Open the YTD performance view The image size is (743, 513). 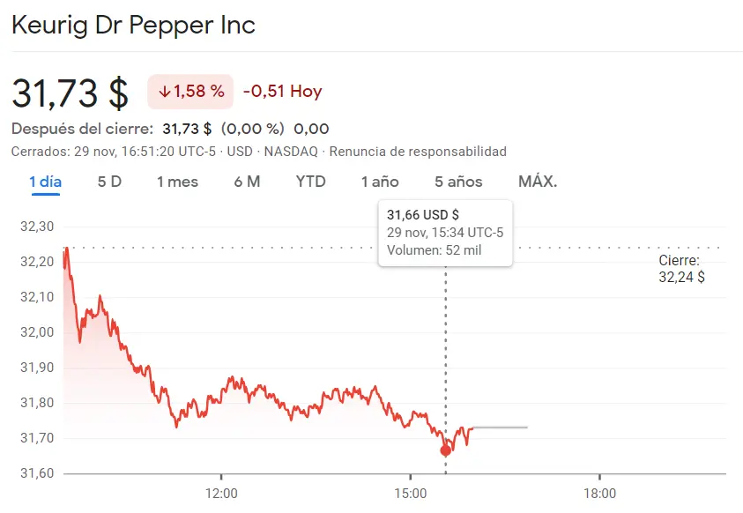(x=311, y=181)
